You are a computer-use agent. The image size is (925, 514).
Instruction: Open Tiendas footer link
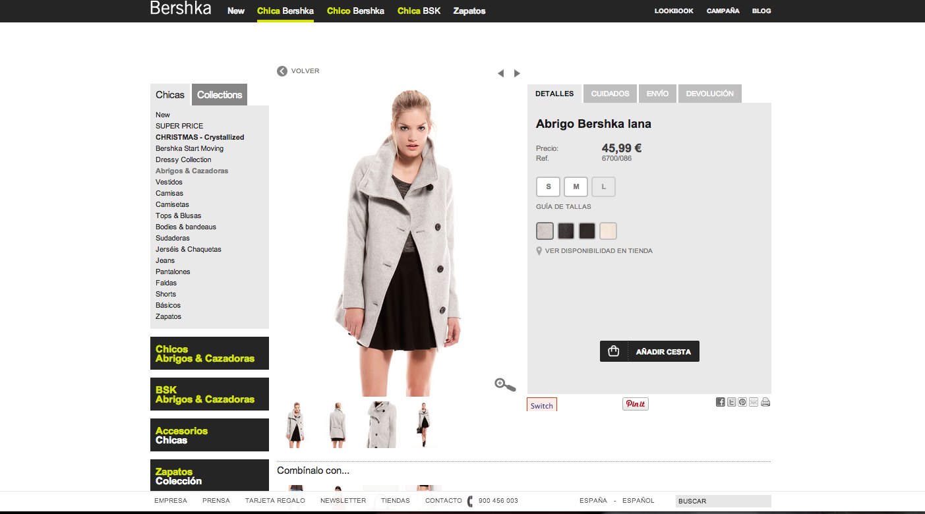[x=396, y=501]
